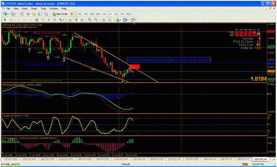
Task: Expand the Profiles dropdown arrow
Action: [16, 14]
